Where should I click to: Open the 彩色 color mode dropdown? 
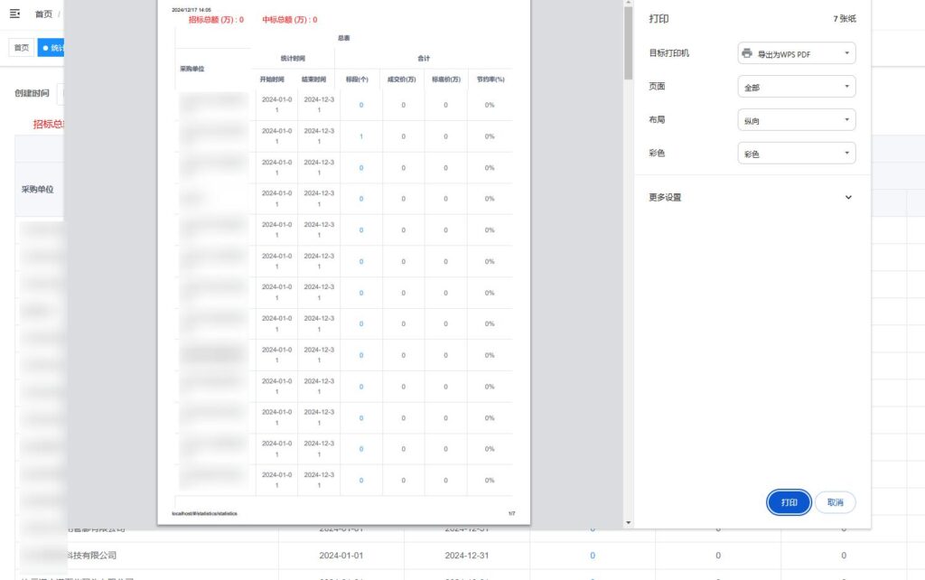point(797,154)
